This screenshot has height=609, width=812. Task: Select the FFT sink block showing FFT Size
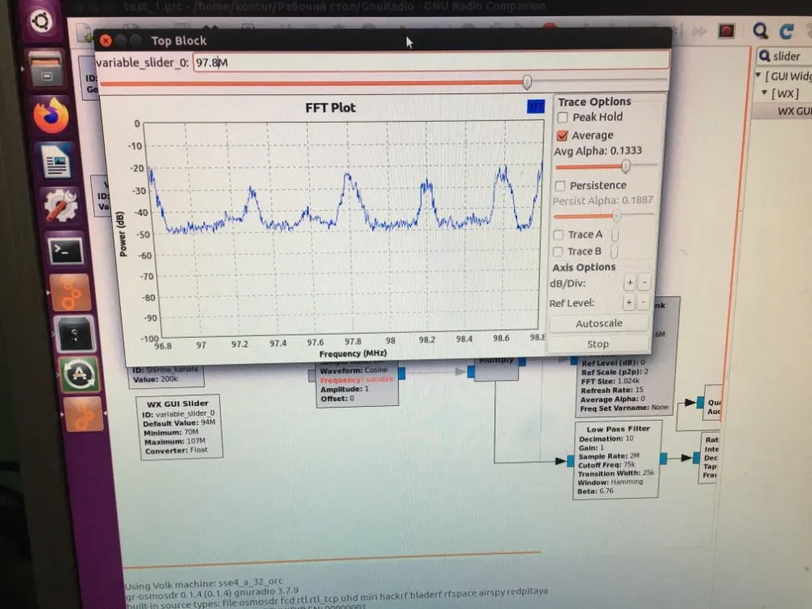pyautogui.click(x=625, y=387)
